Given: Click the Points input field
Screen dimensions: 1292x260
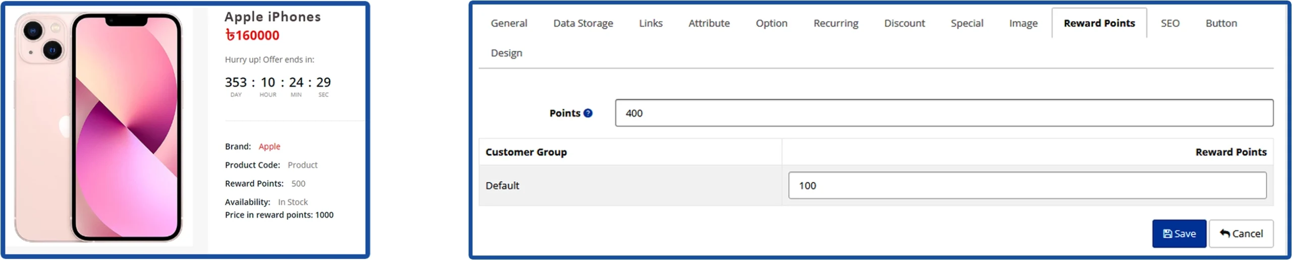Looking at the screenshot, I should pyautogui.click(x=944, y=113).
